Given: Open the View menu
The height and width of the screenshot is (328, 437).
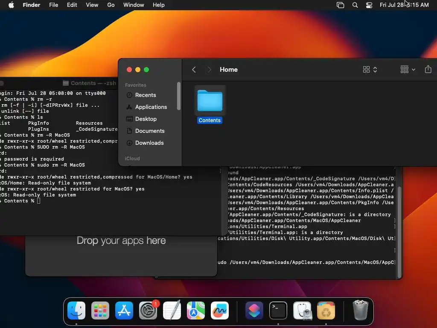Looking at the screenshot, I should (x=92, y=5).
